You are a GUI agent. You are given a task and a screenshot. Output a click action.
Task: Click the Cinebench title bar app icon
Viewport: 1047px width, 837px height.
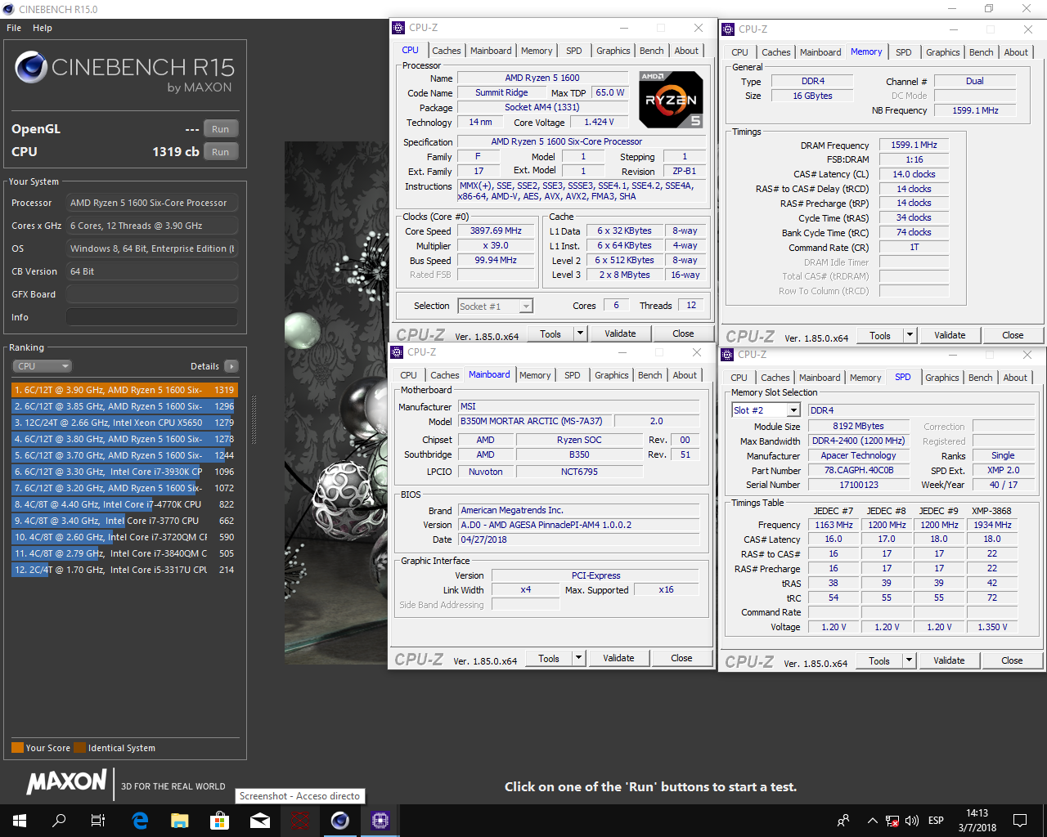(9, 9)
